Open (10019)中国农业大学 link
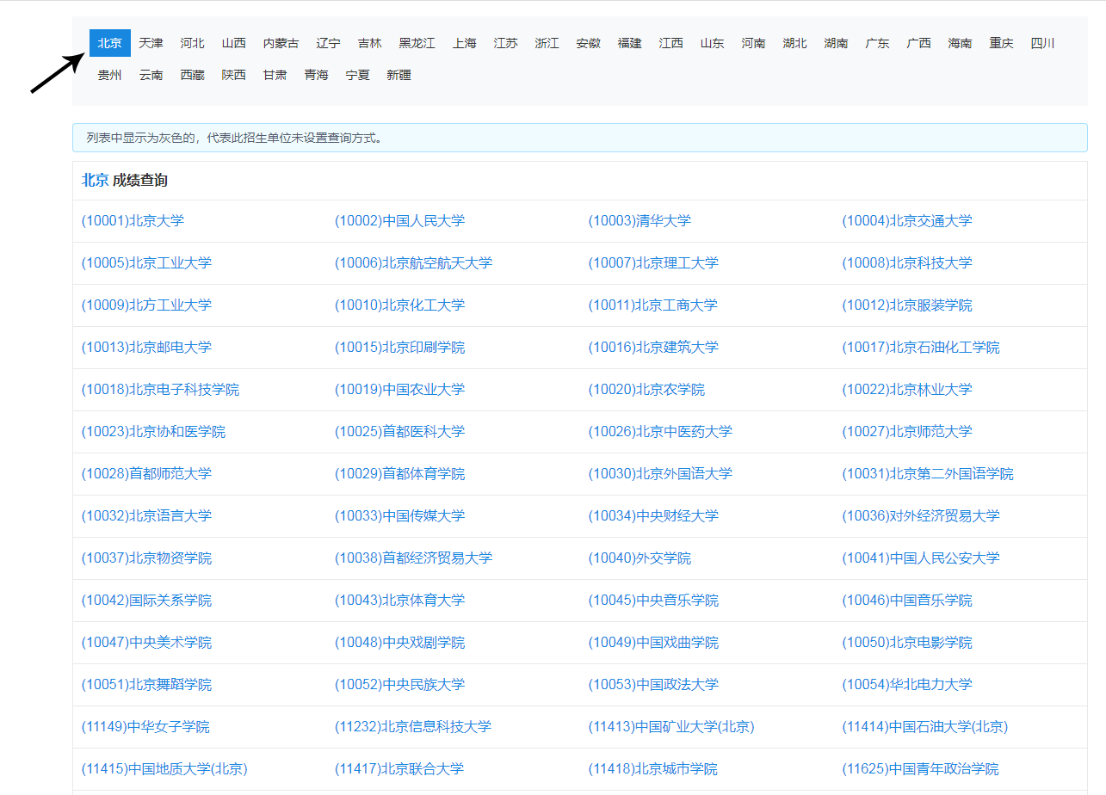1106x795 pixels. coord(399,390)
